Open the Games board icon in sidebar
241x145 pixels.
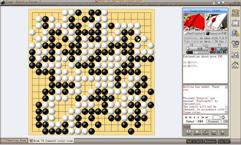(x=235, y=13)
